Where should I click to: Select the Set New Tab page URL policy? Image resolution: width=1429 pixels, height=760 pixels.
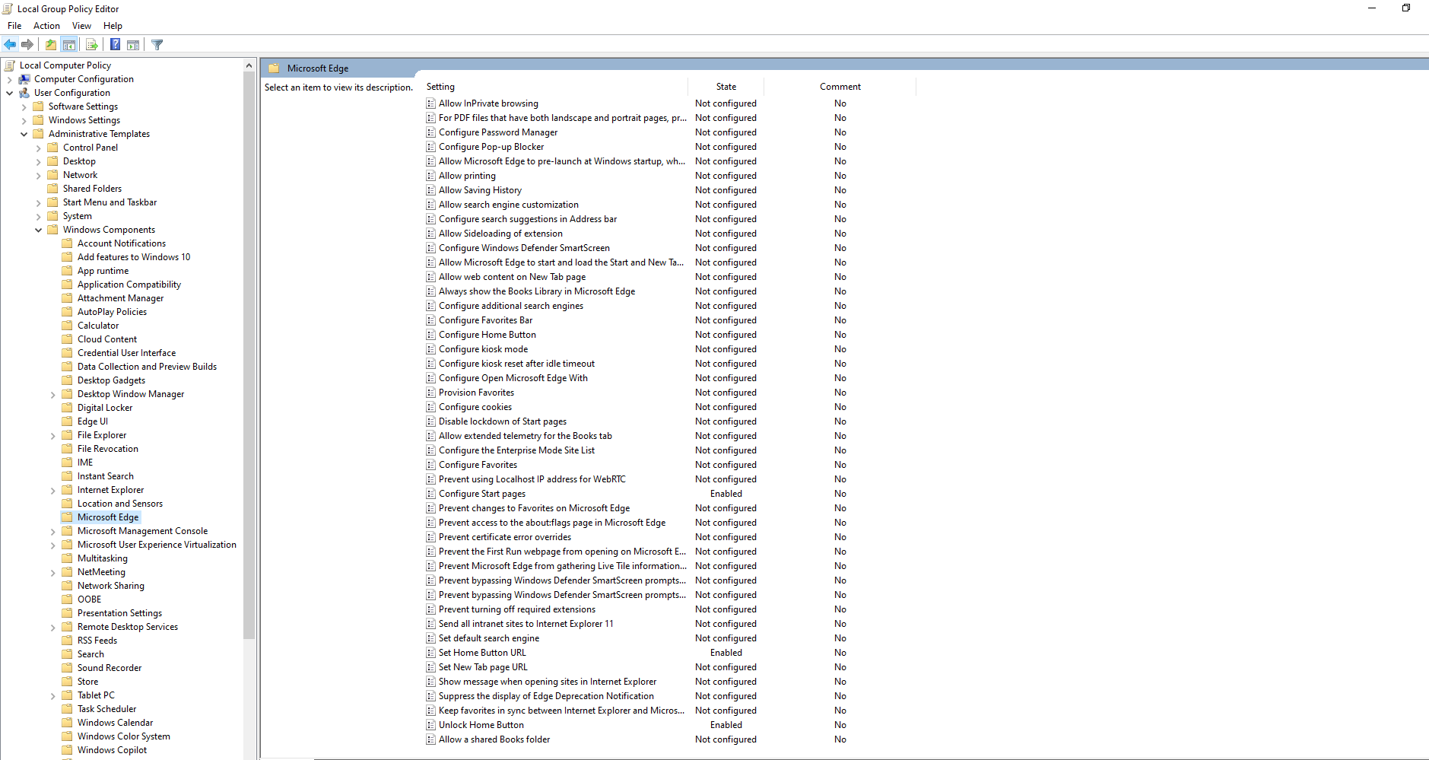click(x=483, y=667)
